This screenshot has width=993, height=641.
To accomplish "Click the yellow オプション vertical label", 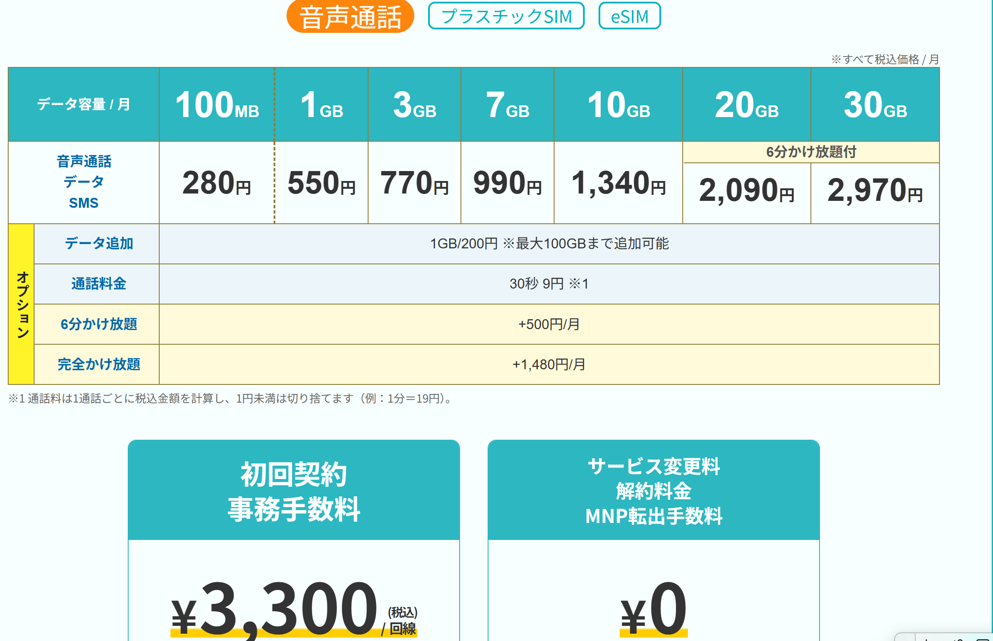I will tap(22, 304).
